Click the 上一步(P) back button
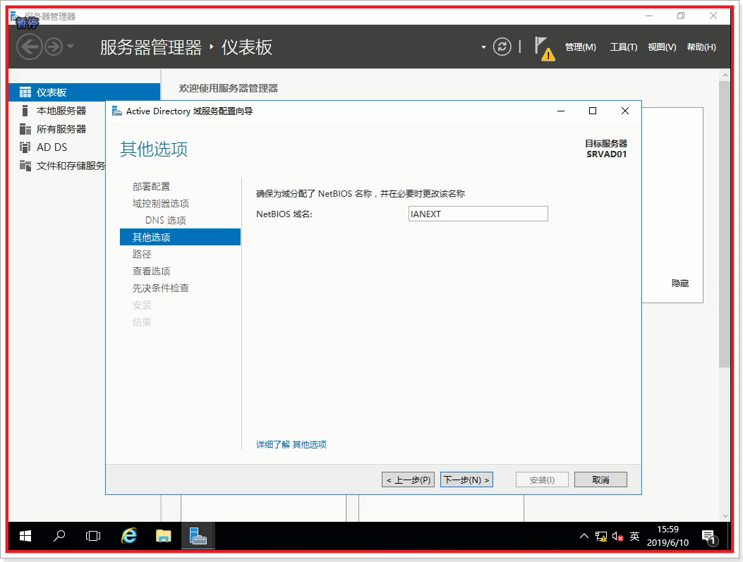The image size is (743, 562). 408,479
